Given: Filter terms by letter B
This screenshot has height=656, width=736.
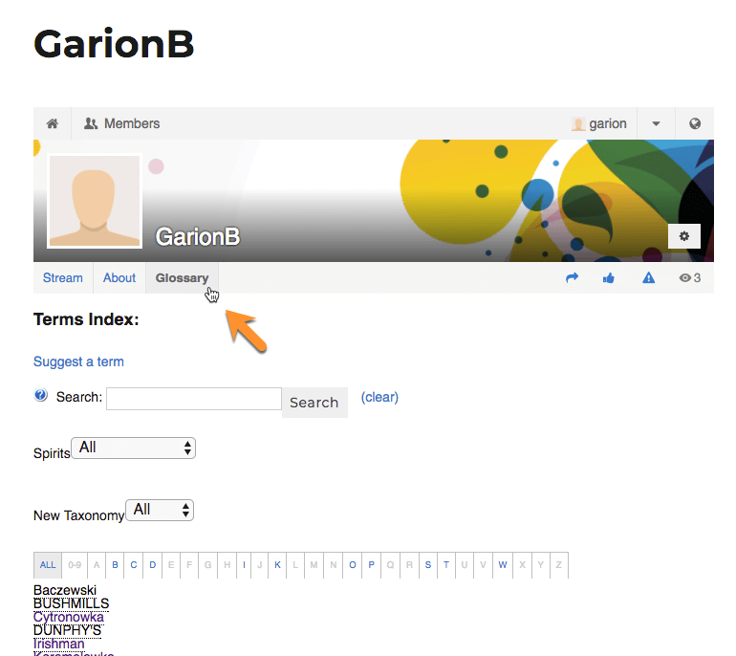Looking at the screenshot, I should [x=115, y=565].
